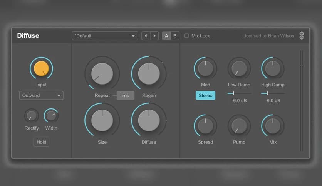This screenshot has width=322, height=186.
Task: Toggle the ms repeat unit button
Action: pos(126,95)
